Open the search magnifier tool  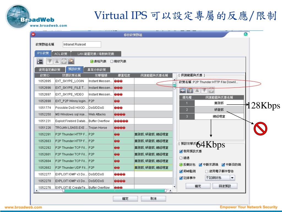[x=71, y=61]
